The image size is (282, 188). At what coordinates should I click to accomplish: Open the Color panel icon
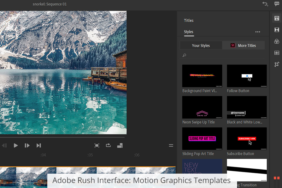pos(277,41)
